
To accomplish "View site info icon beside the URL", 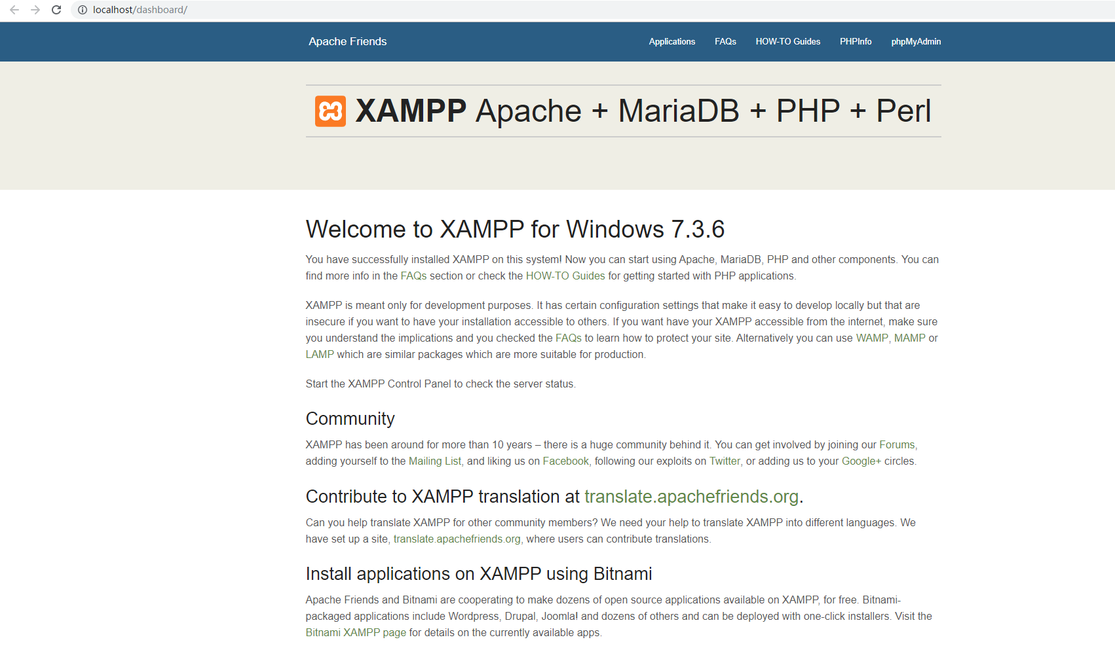I will [83, 10].
